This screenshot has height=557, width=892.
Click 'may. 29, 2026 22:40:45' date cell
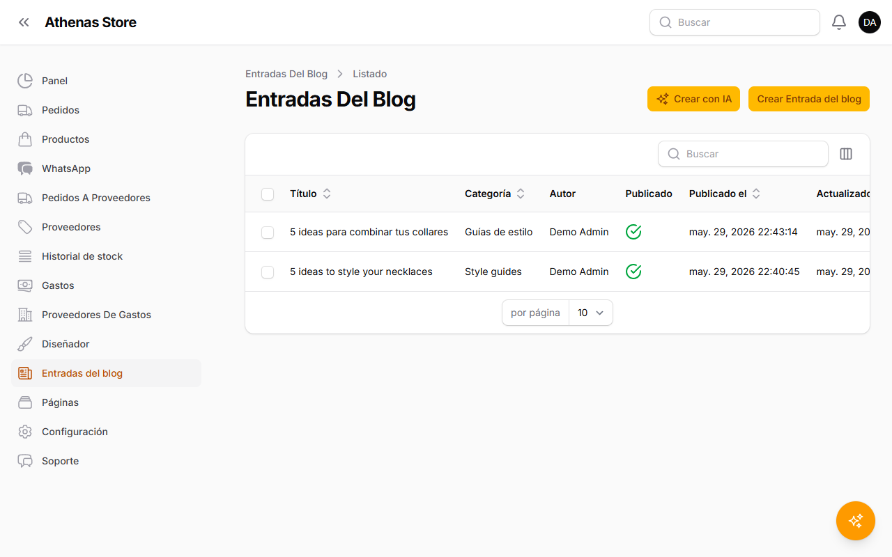(744, 272)
